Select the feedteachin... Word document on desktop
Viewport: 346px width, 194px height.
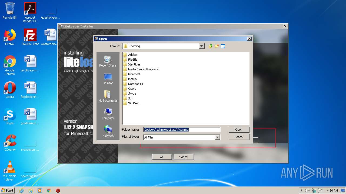coord(30,90)
